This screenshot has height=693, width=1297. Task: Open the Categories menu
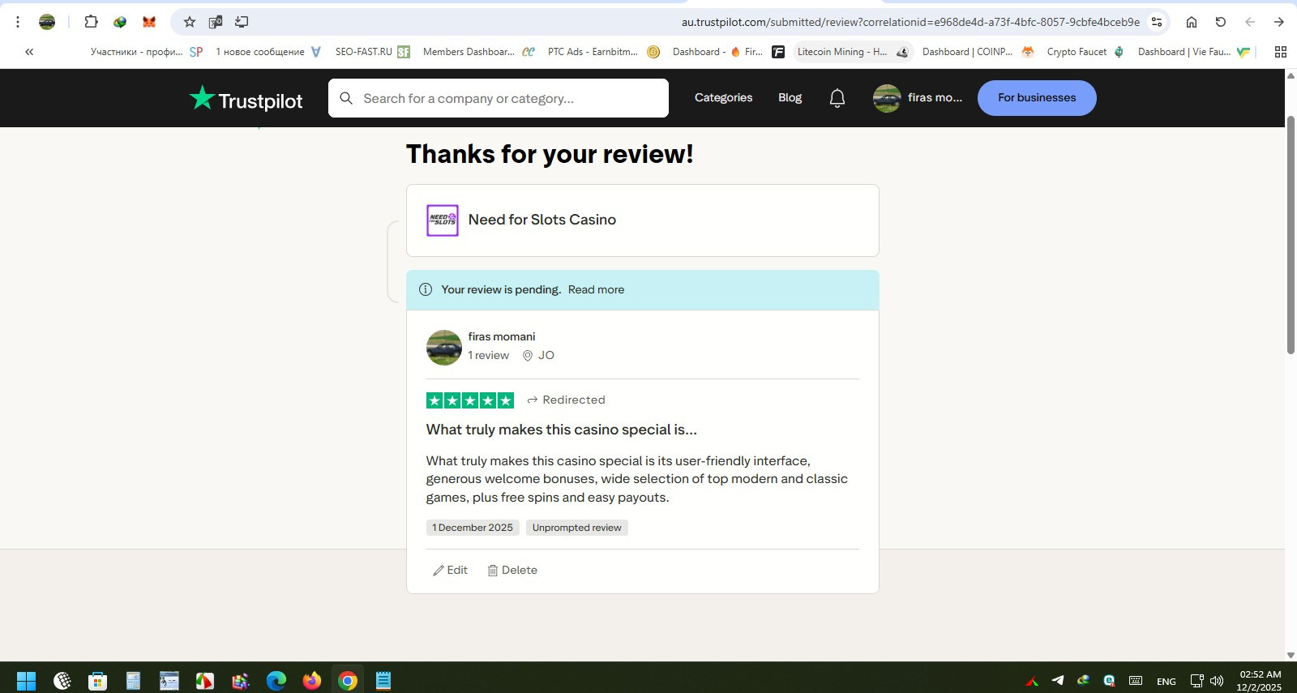coord(723,97)
